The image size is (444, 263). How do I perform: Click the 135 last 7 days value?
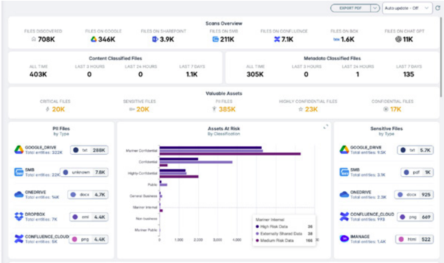click(408, 74)
